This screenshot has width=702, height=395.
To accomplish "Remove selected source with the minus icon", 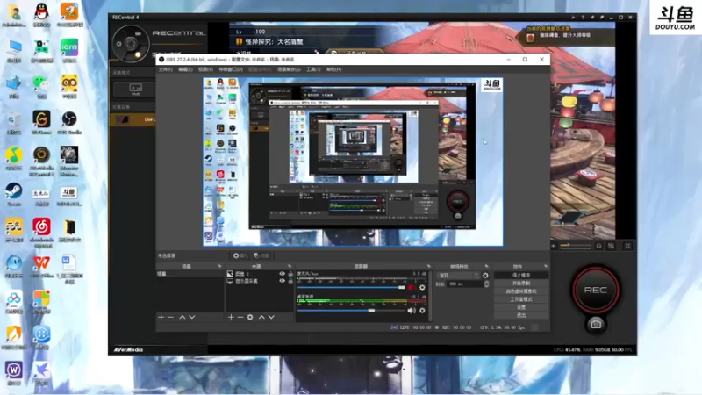I will point(240,317).
